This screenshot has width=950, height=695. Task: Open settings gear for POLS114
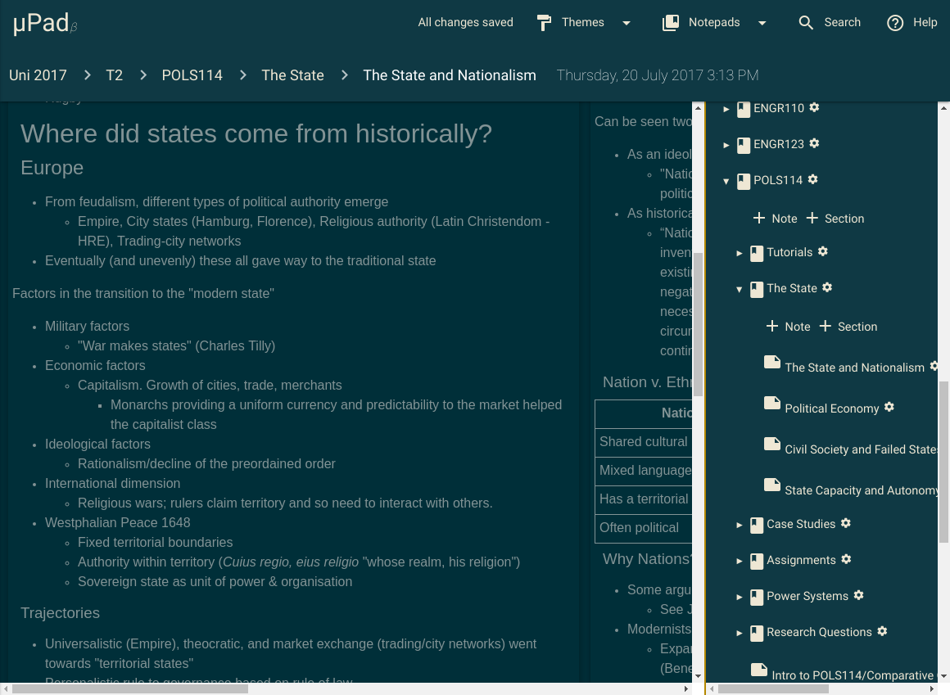(813, 179)
